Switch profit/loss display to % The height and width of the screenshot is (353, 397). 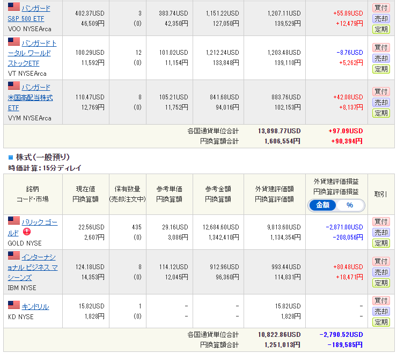point(350,205)
